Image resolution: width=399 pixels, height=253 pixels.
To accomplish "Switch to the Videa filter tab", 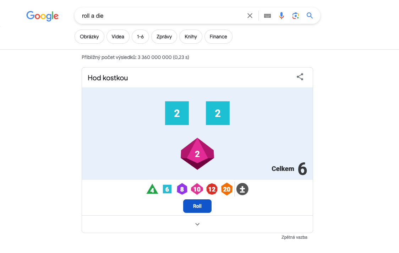I will [118, 37].
